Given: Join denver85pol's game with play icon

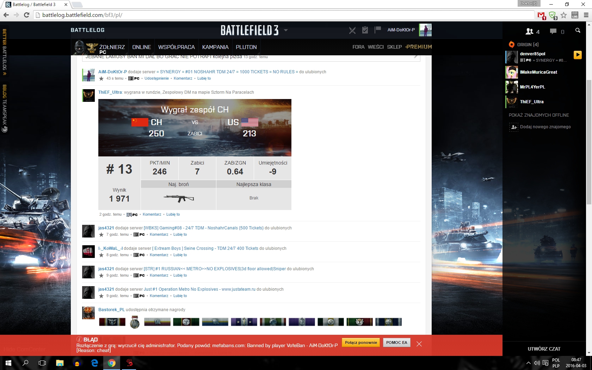Looking at the screenshot, I should [578, 55].
